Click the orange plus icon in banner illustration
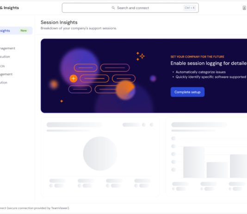 (74, 79)
